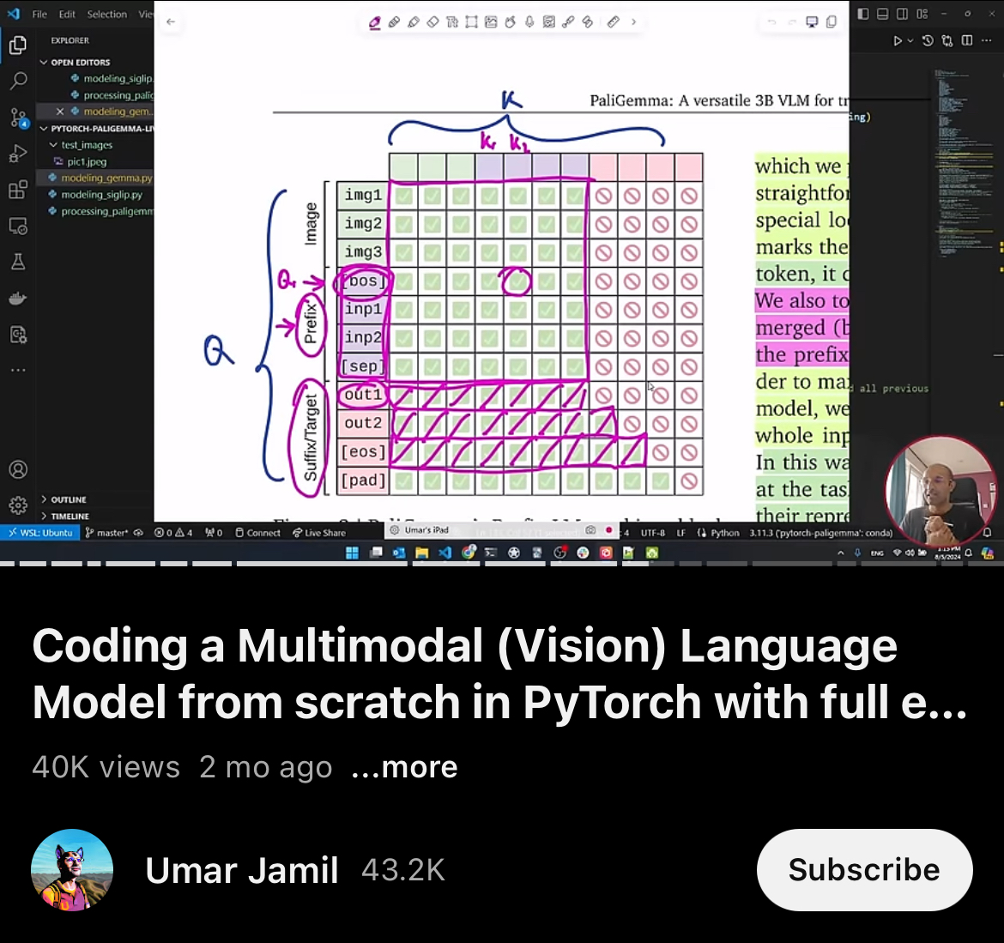Open Umar Jamil channel avatar
This screenshot has height=943, width=1004.
coord(72,870)
